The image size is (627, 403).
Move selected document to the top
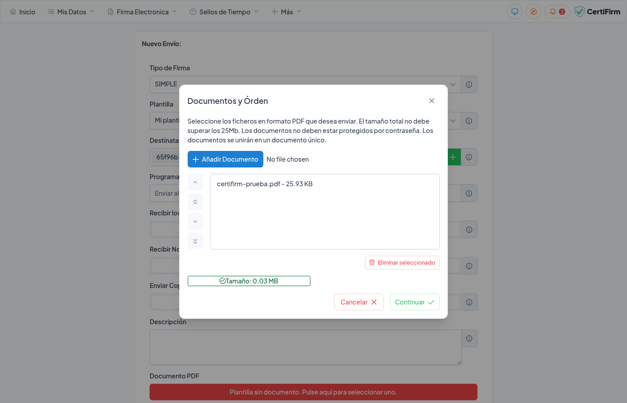195,202
